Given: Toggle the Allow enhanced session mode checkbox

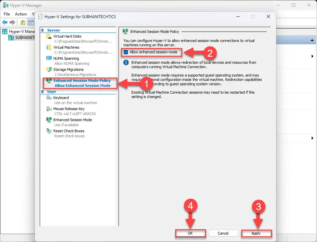Looking at the screenshot, I should pyautogui.click(x=126, y=52).
